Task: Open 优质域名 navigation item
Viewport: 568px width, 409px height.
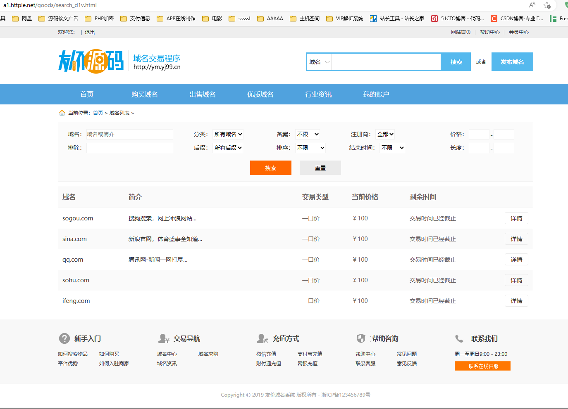Action: [x=260, y=94]
